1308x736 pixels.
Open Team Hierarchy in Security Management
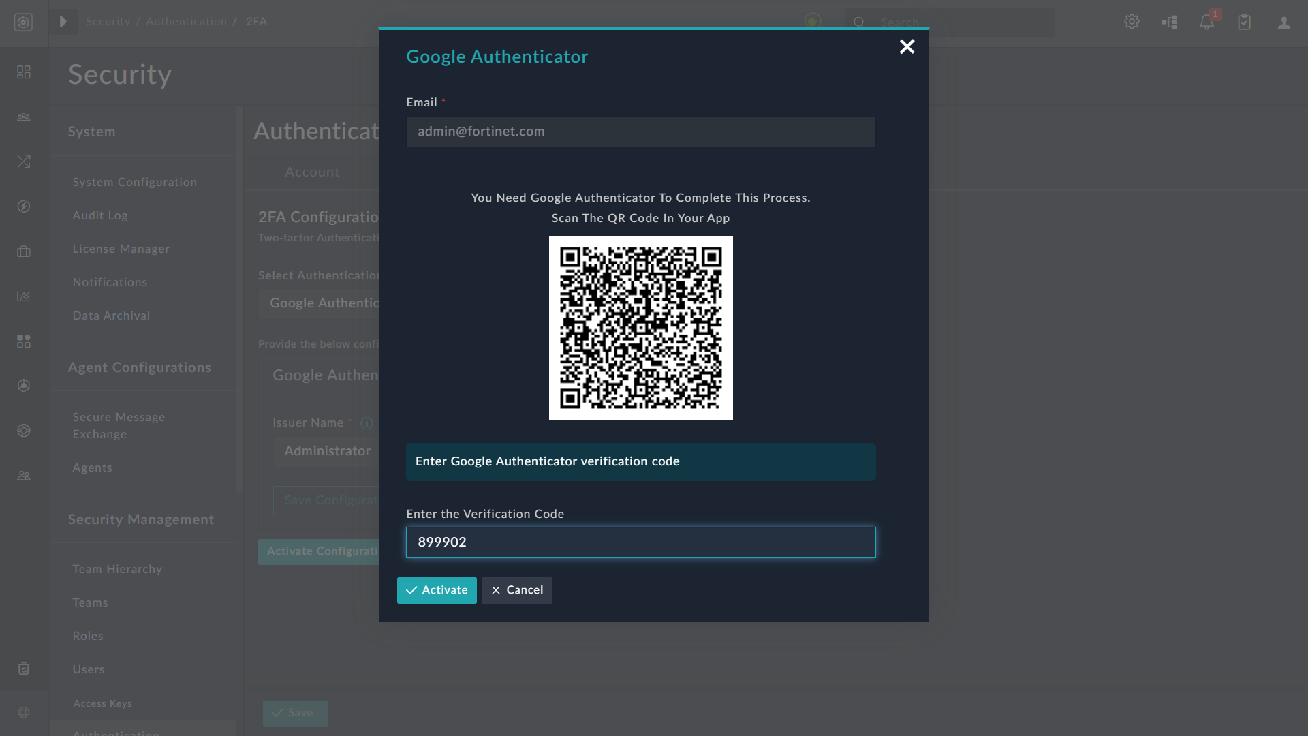click(117, 569)
